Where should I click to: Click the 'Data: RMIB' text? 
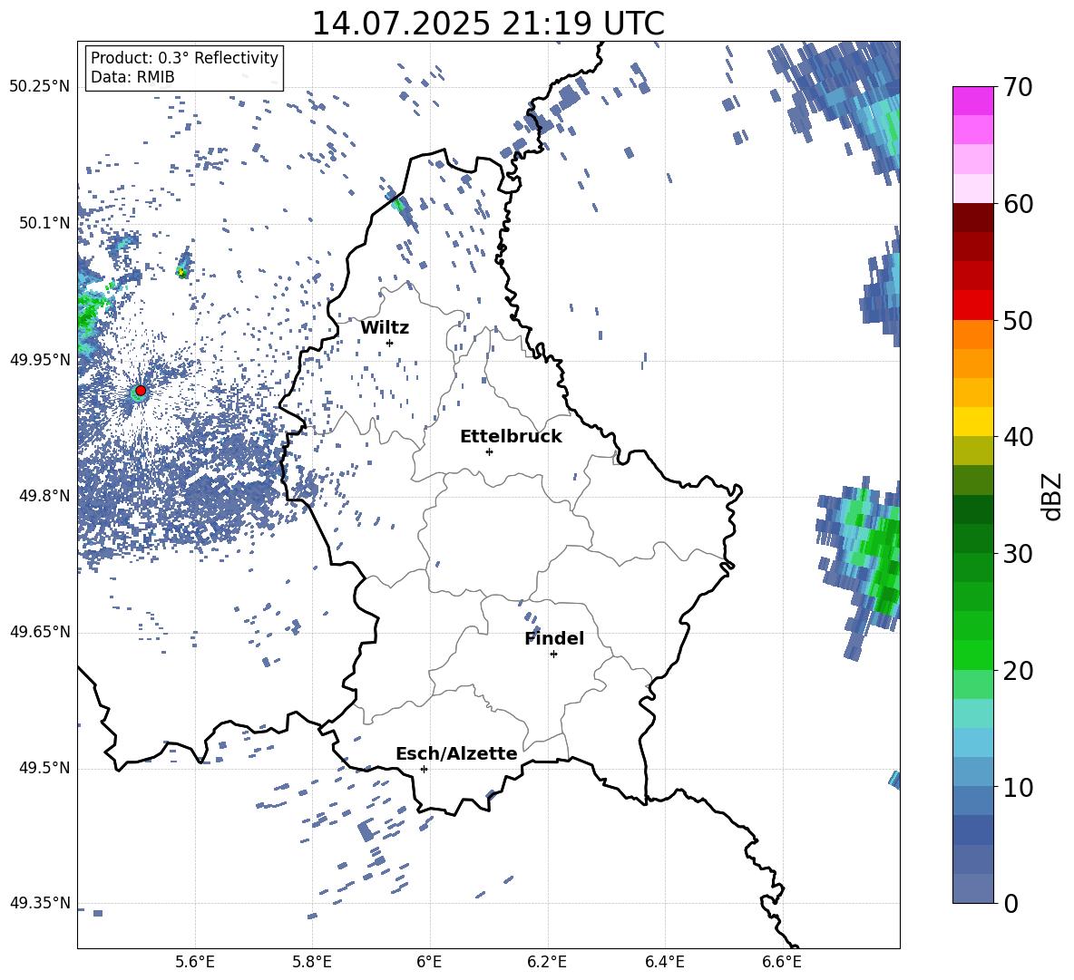pyautogui.click(x=132, y=77)
